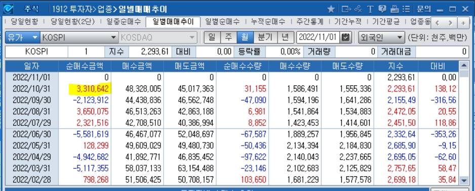Open the 유가 market dropdown
475x191 pixels.
tap(22, 37)
